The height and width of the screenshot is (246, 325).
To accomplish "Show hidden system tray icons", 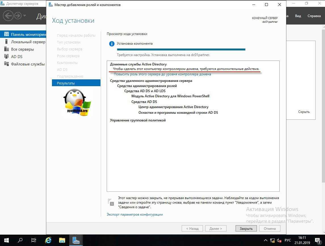I will (265, 240).
